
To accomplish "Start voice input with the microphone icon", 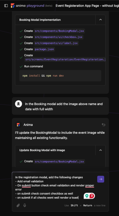I will 24,205.
